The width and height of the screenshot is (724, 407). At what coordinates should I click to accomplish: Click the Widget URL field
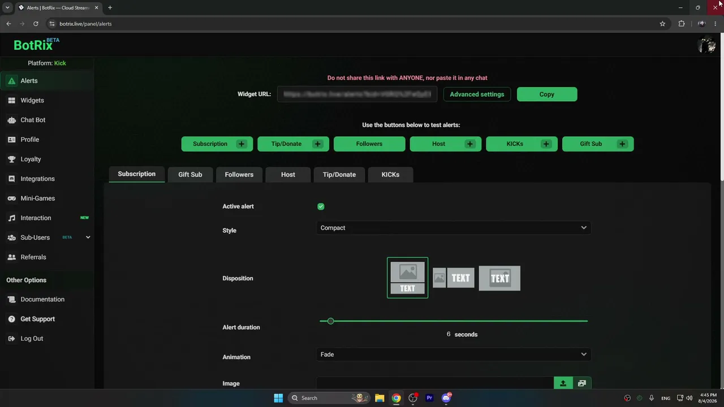[x=357, y=94]
